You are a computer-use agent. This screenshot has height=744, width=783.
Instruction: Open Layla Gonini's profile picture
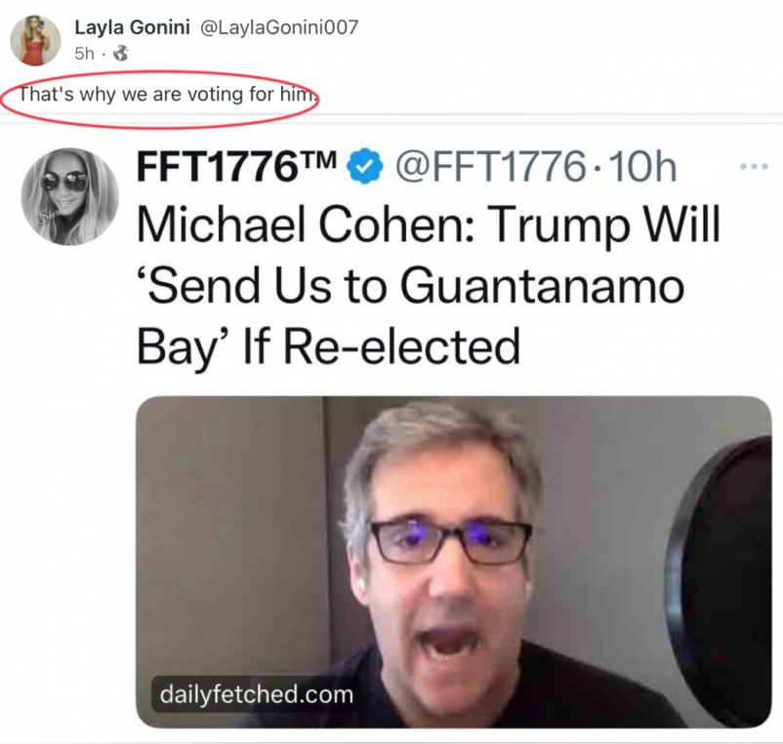35,40
